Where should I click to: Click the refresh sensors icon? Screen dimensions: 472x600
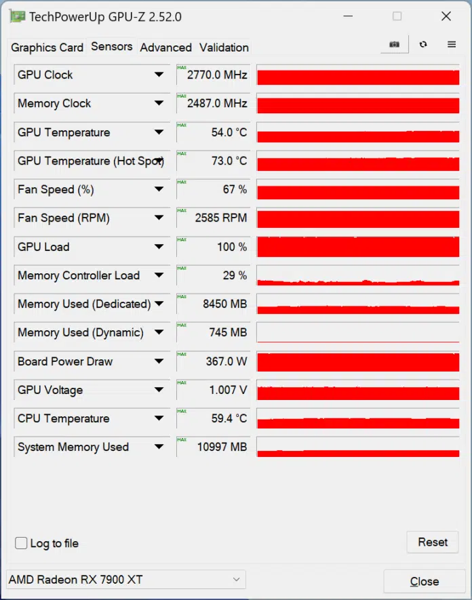pyautogui.click(x=423, y=44)
